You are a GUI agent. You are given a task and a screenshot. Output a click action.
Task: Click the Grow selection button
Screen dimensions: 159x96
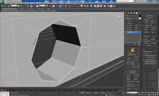click(x=137, y=58)
